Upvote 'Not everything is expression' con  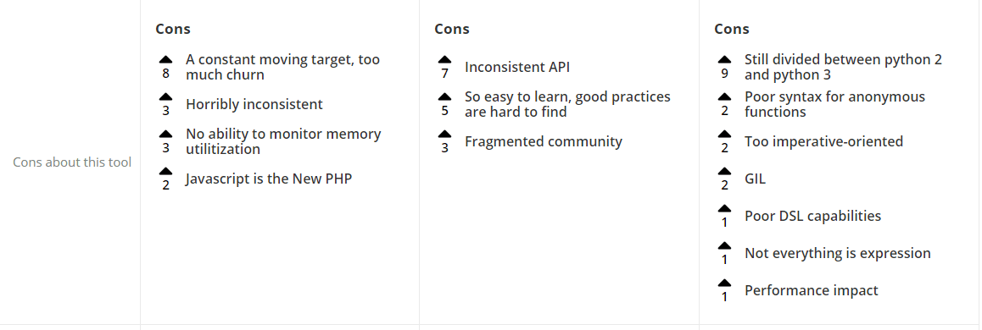click(x=724, y=245)
